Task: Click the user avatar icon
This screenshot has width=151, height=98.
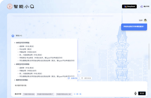Action: tap(145, 20)
